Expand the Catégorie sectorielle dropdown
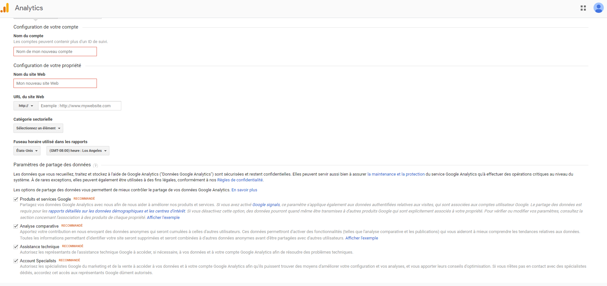607x286 pixels. pyautogui.click(x=38, y=128)
